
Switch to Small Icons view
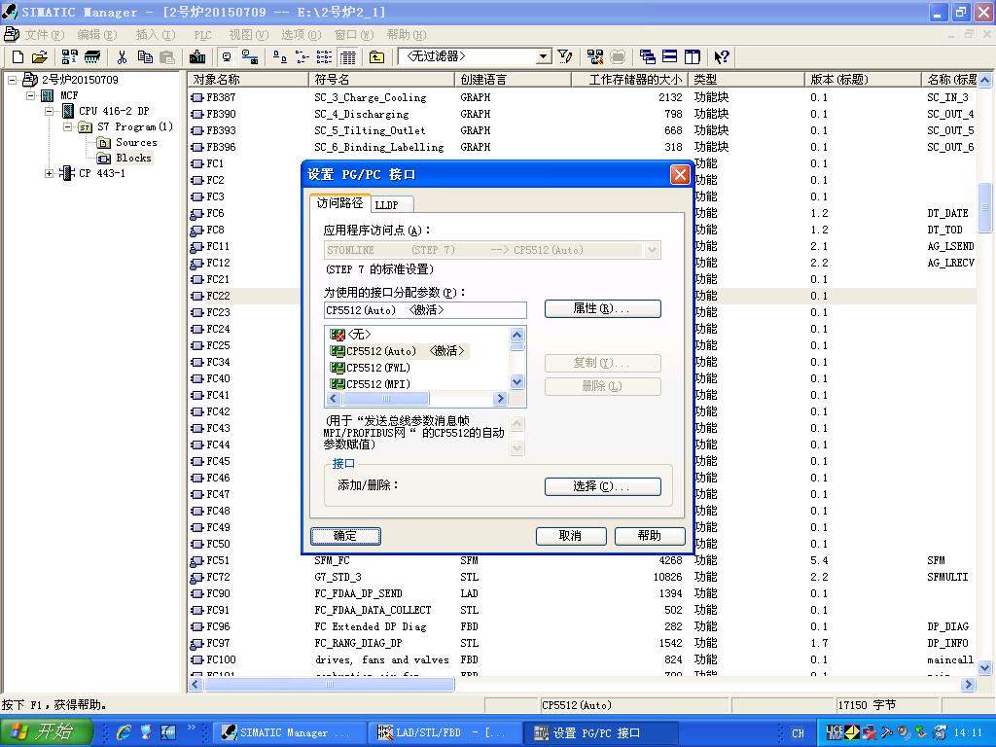click(x=302, y=57)
